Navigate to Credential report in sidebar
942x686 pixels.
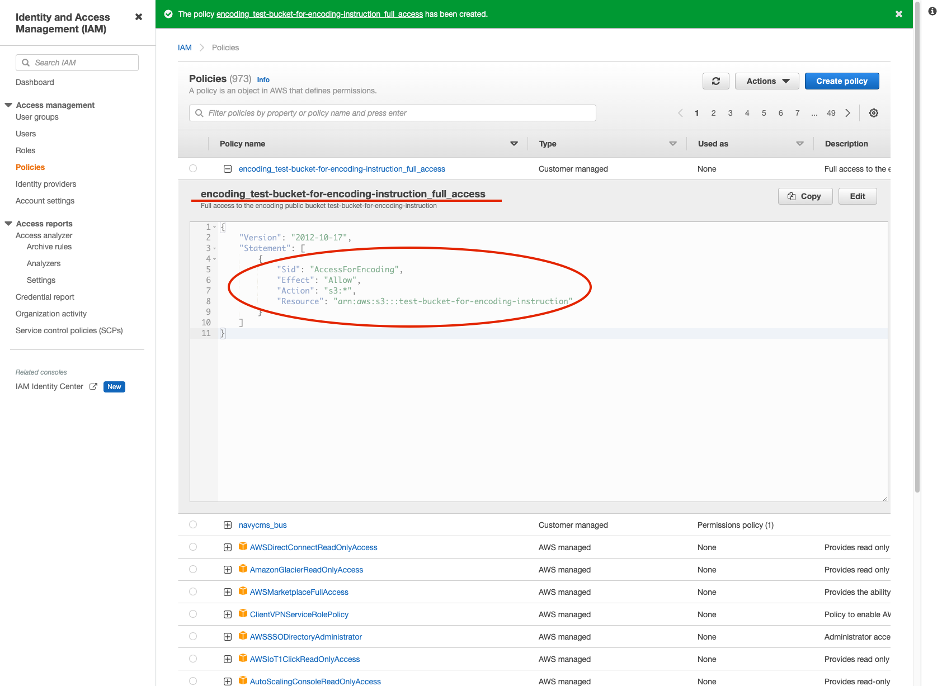coord(45,297)
